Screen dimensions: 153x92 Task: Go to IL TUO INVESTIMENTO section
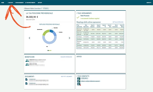pos(30,3)
